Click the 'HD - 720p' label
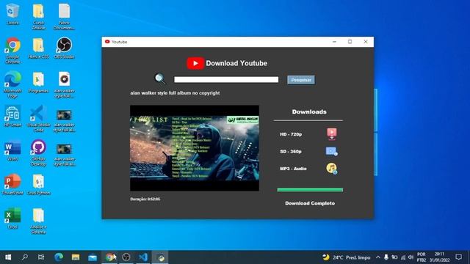The height and width of the screenshot is (264, 470). coord(291,134)
